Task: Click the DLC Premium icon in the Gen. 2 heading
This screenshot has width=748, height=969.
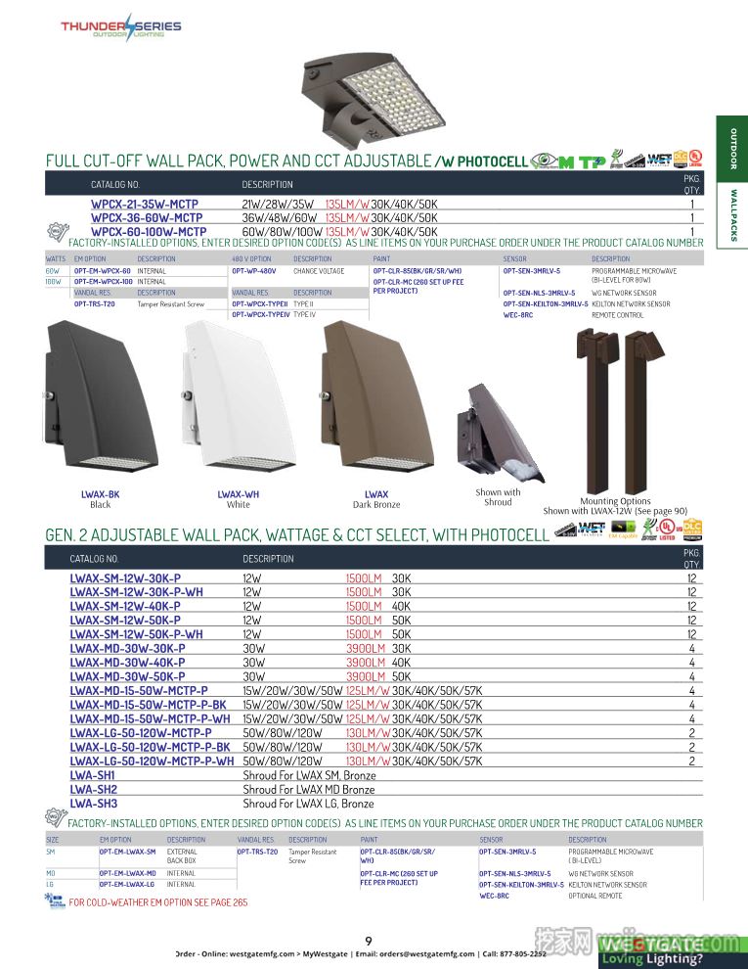Action: (x=692, y=529)
